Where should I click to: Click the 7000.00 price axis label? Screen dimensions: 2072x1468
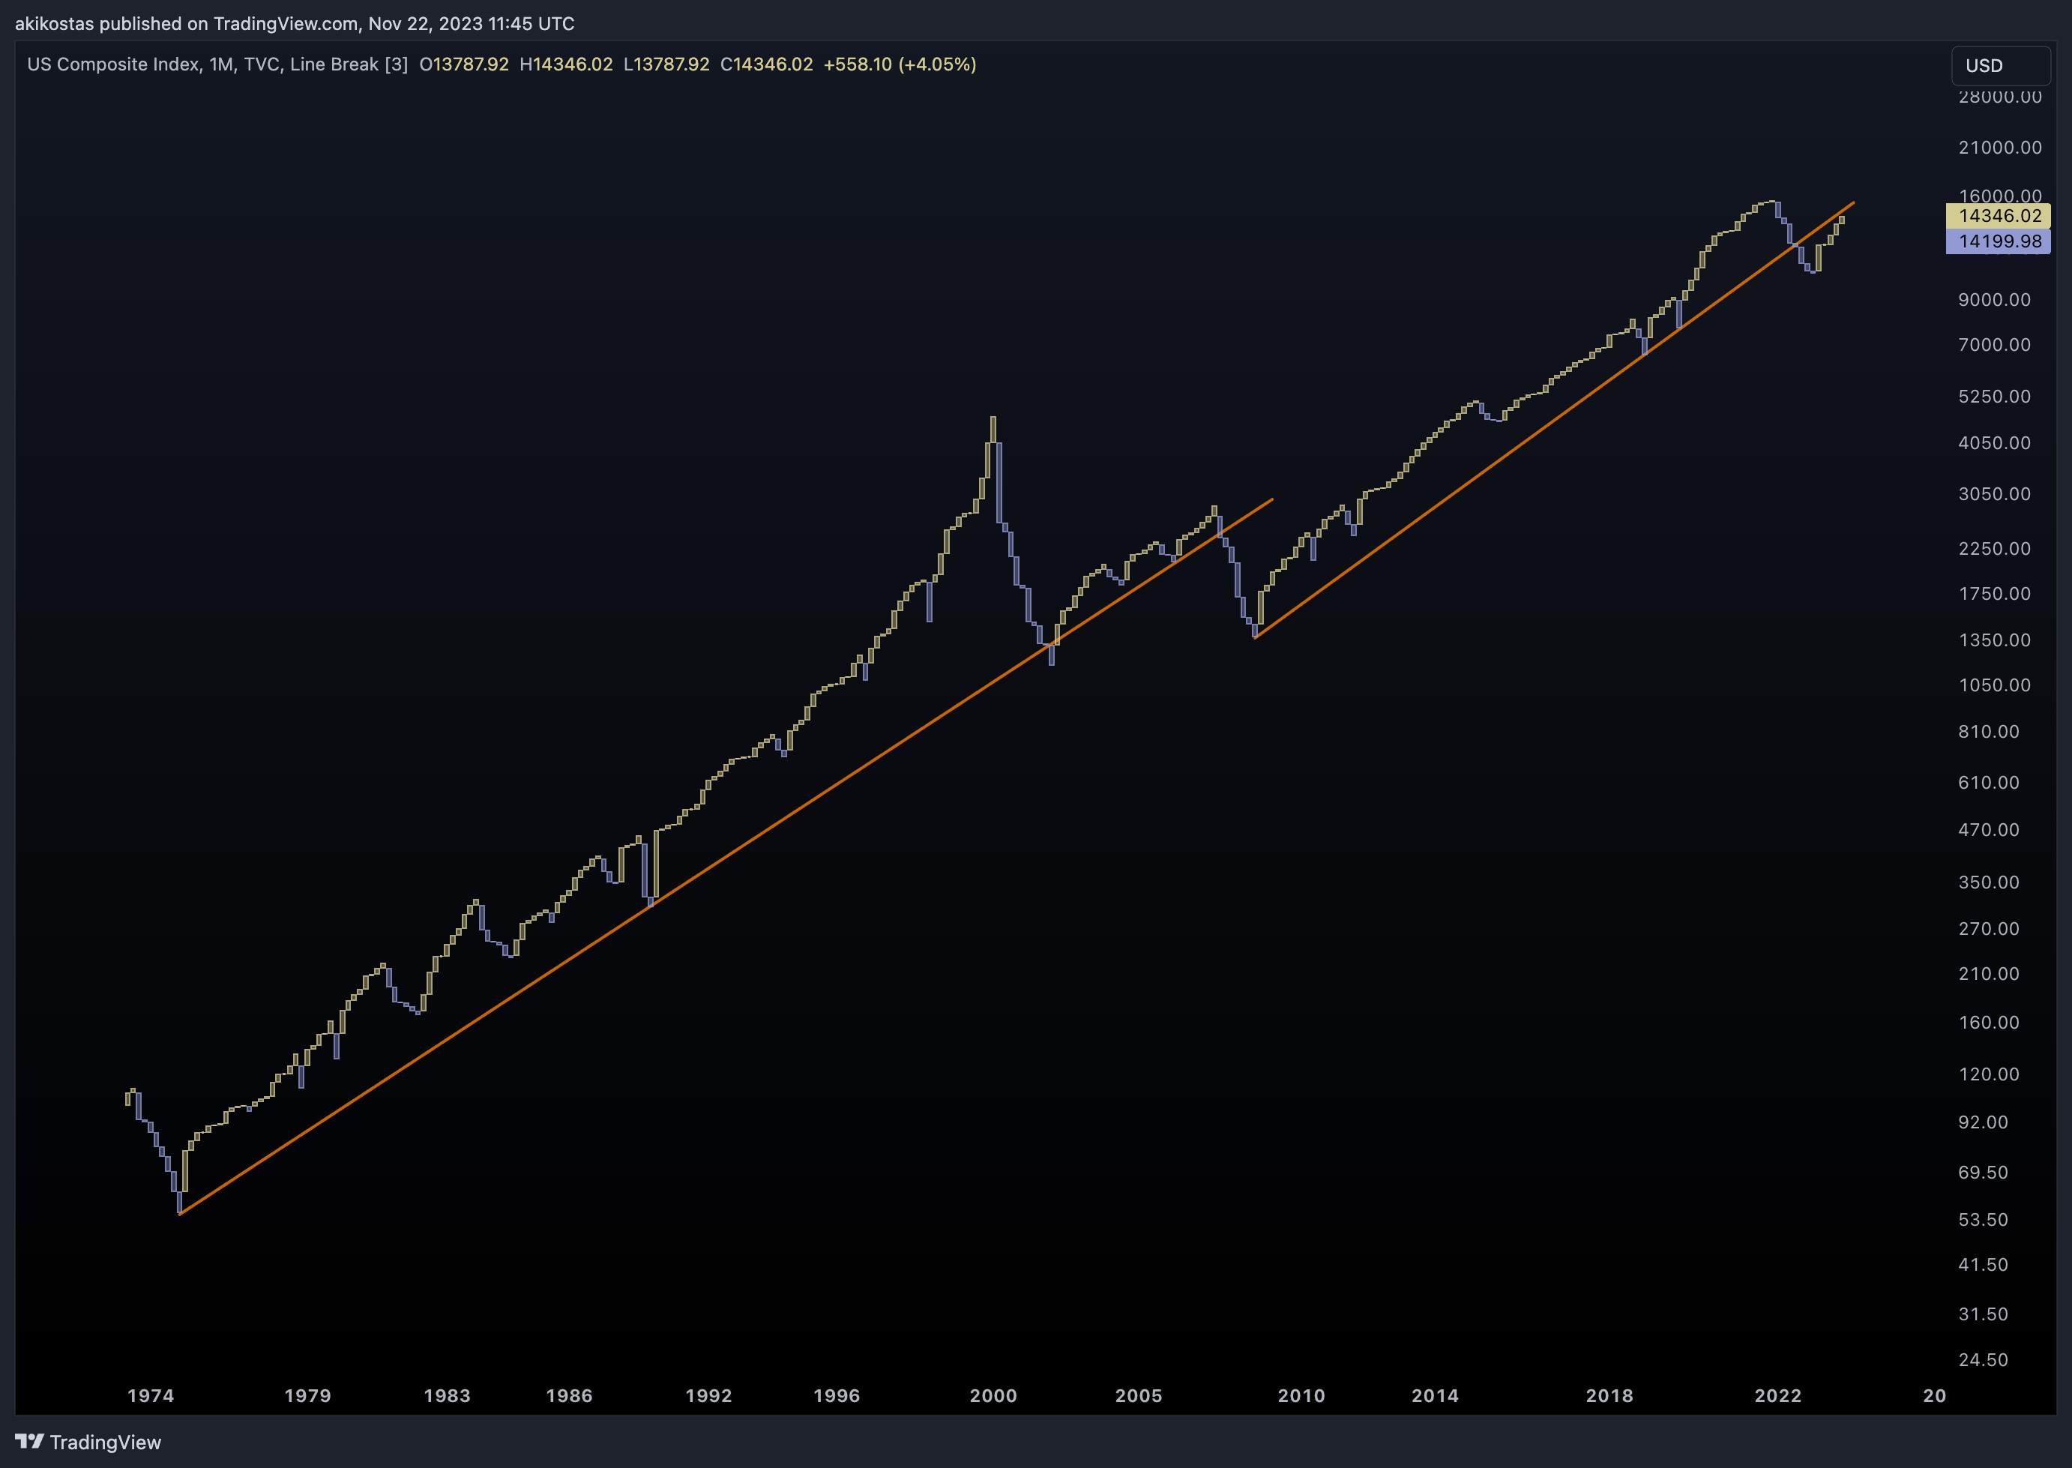[1994, 344]
